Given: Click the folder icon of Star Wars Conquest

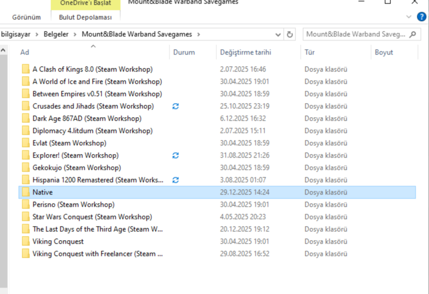Looking at the screenshot, I should coord(26,217).
